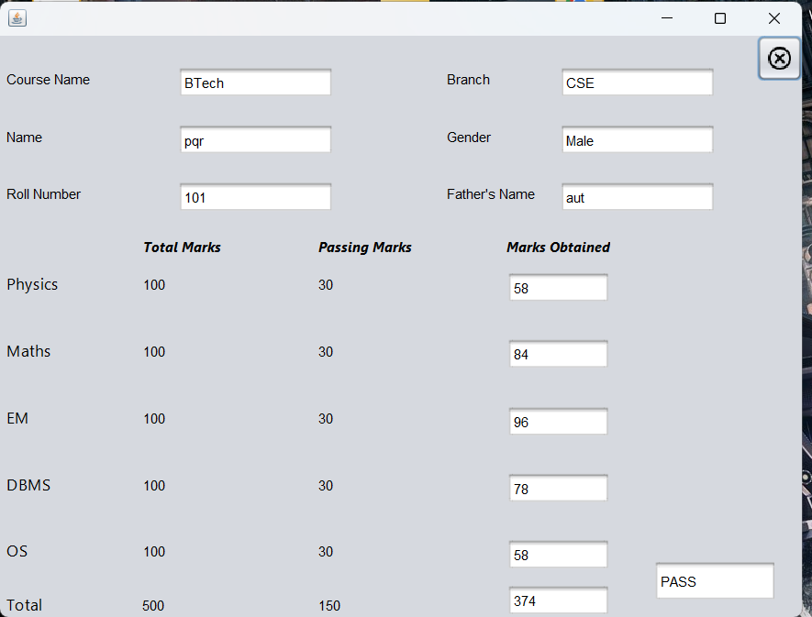Click the Physics marks field showing 58
The image size is (812, 617).
pyautogui.click(x=558, y=286)
